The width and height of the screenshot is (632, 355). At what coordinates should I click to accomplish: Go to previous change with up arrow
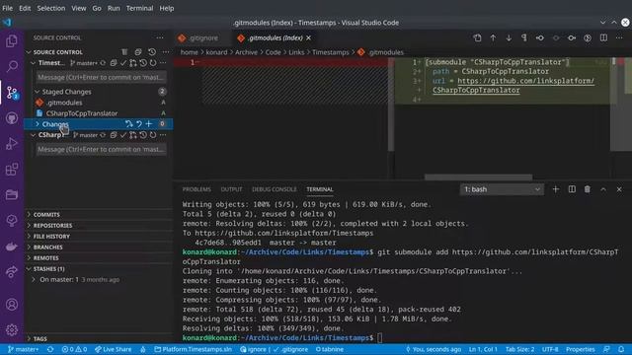[x=493, y=37]
